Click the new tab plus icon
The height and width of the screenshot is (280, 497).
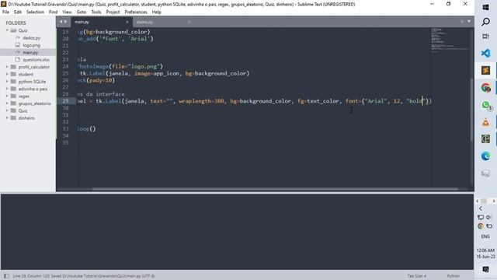[462, 22]
